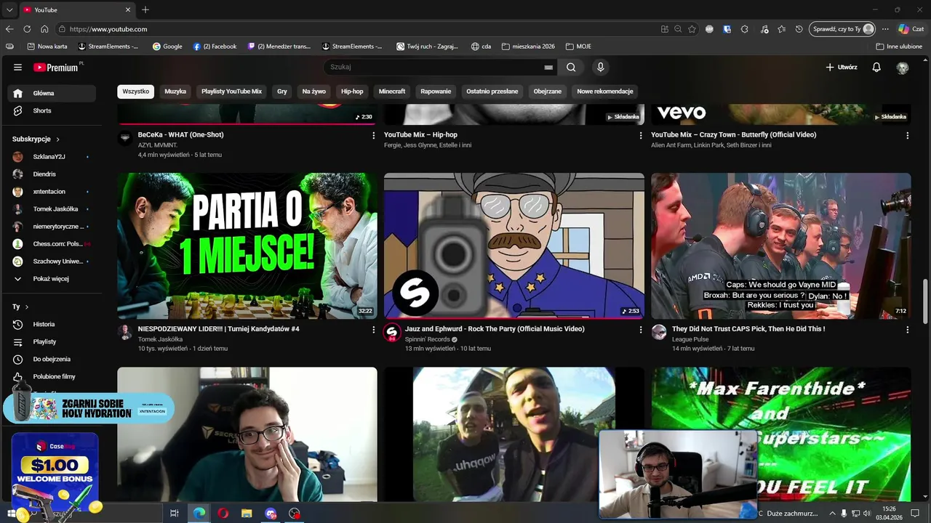Open Shorts from the sidebar

point(52,110)
